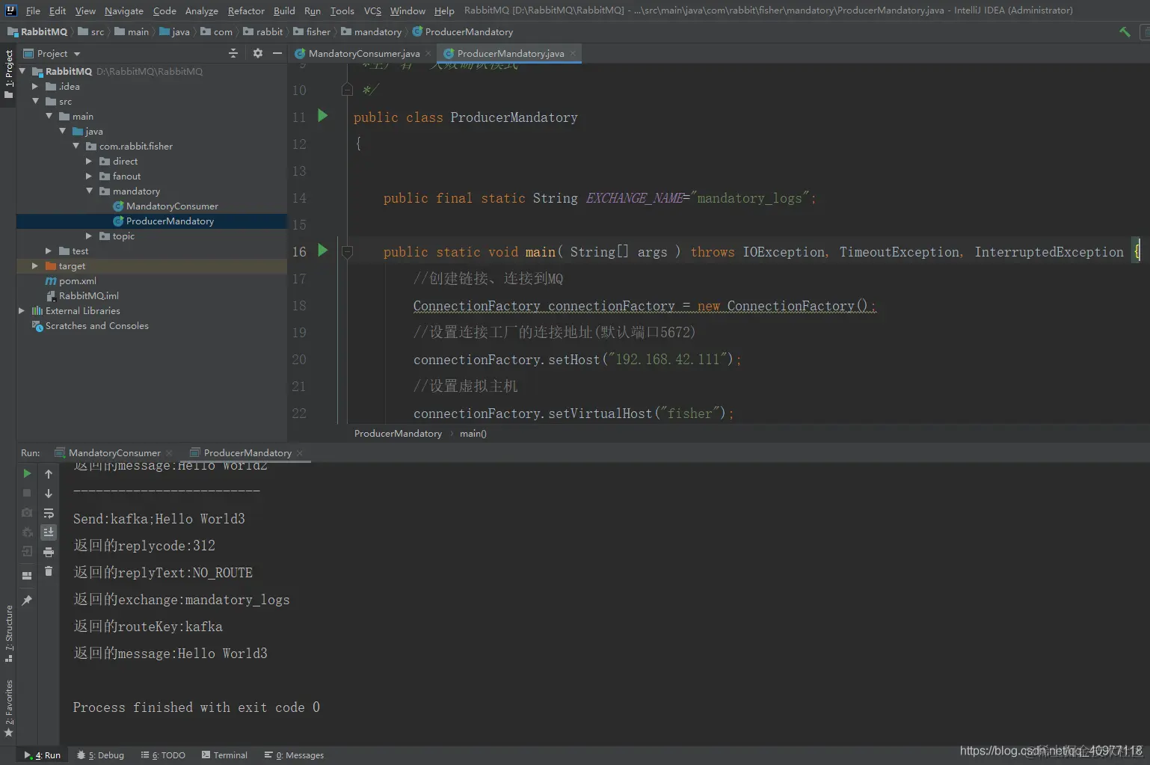Run main method from the line 16 gutter arrow

click(x=323, y=251)
